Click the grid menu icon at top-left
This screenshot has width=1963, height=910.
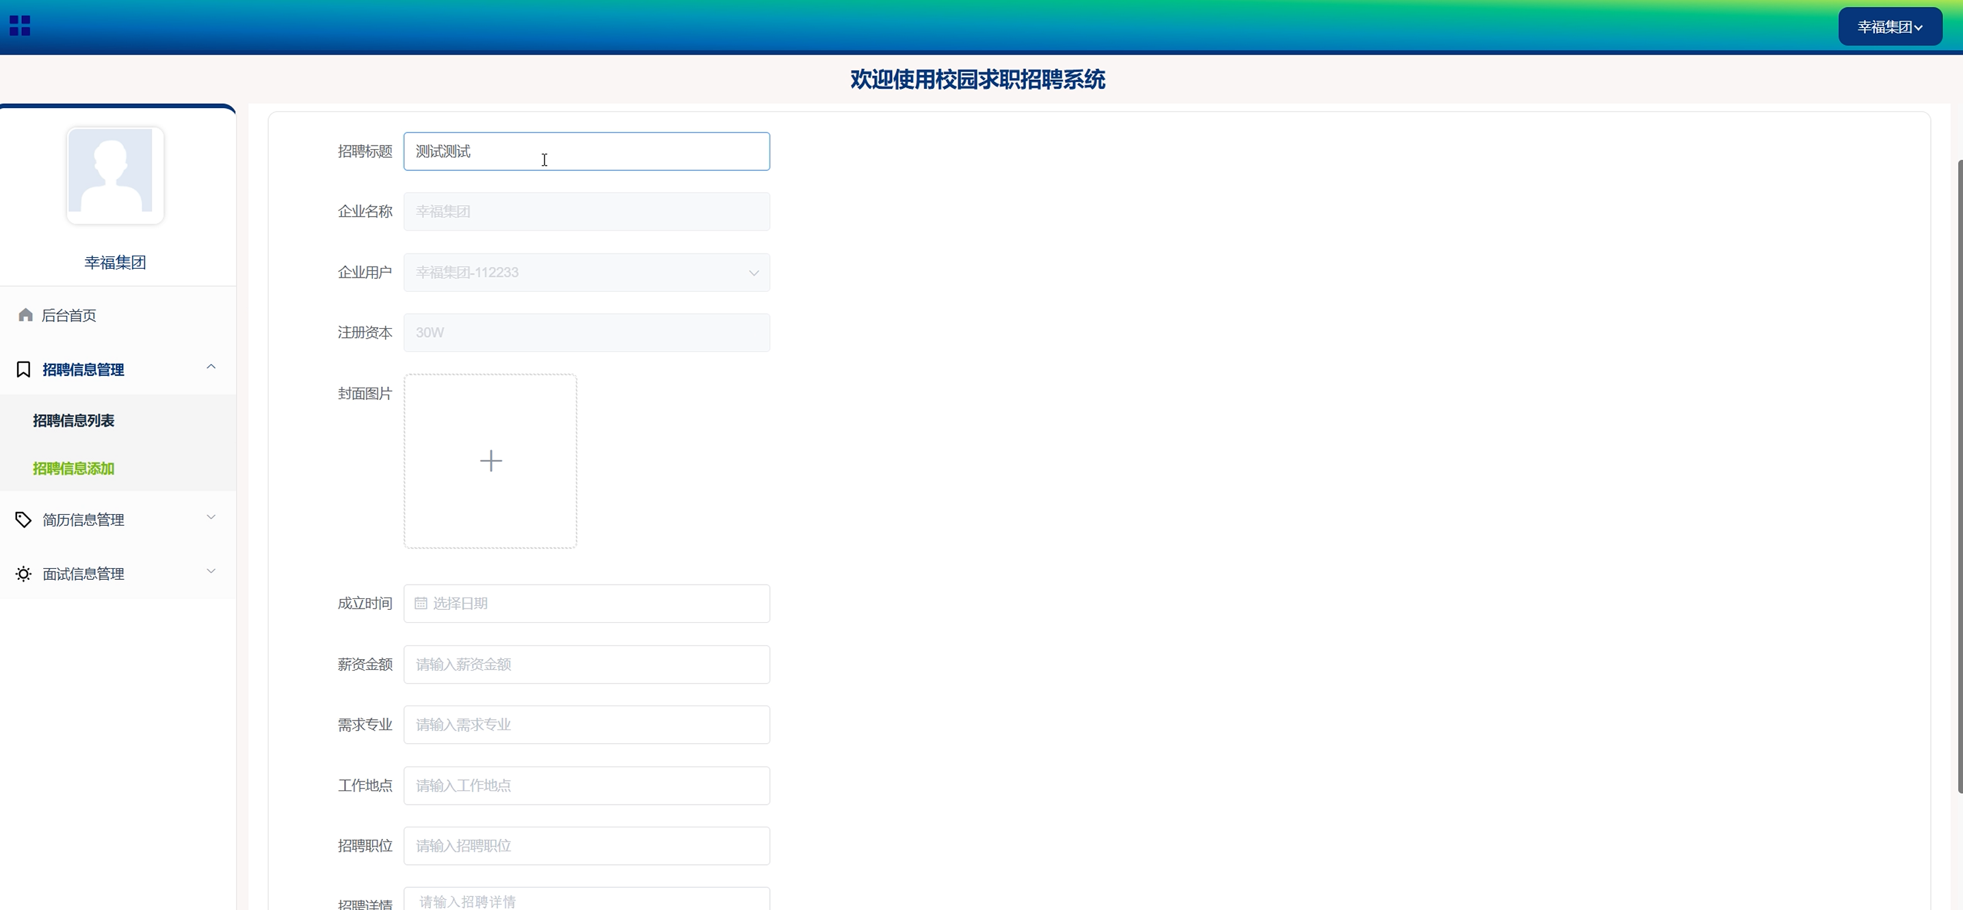click(20, 26)
